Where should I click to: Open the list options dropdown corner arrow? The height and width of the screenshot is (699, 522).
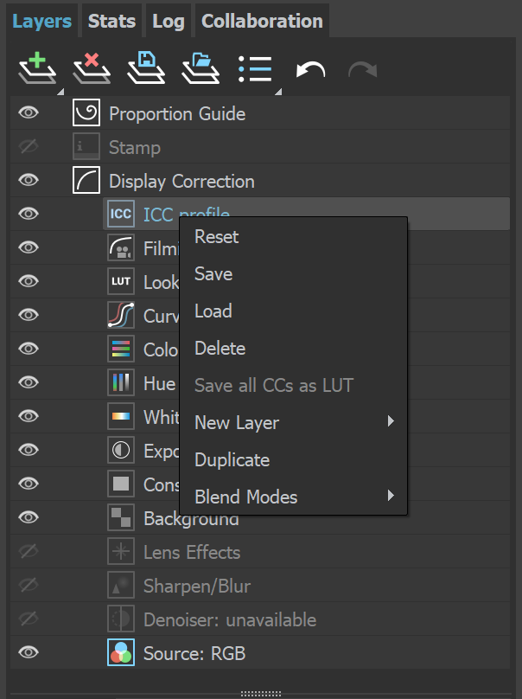tap(278, 92)
